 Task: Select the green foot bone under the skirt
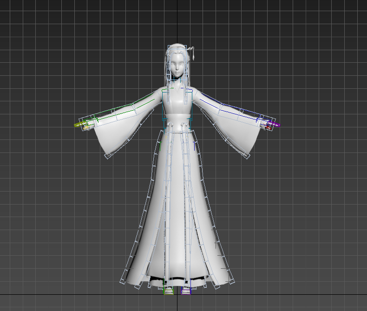tap(168, 290)
